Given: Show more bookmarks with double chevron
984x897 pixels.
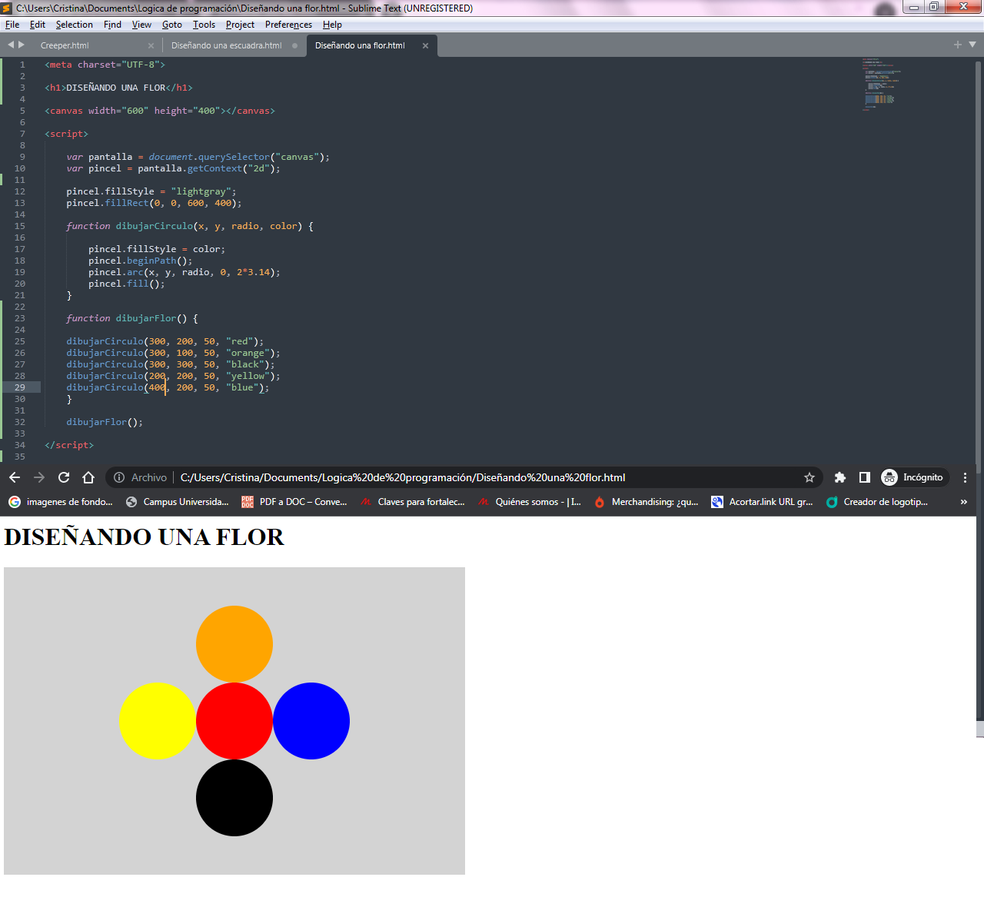Looking at the screenshot, I should coord(964,502).
